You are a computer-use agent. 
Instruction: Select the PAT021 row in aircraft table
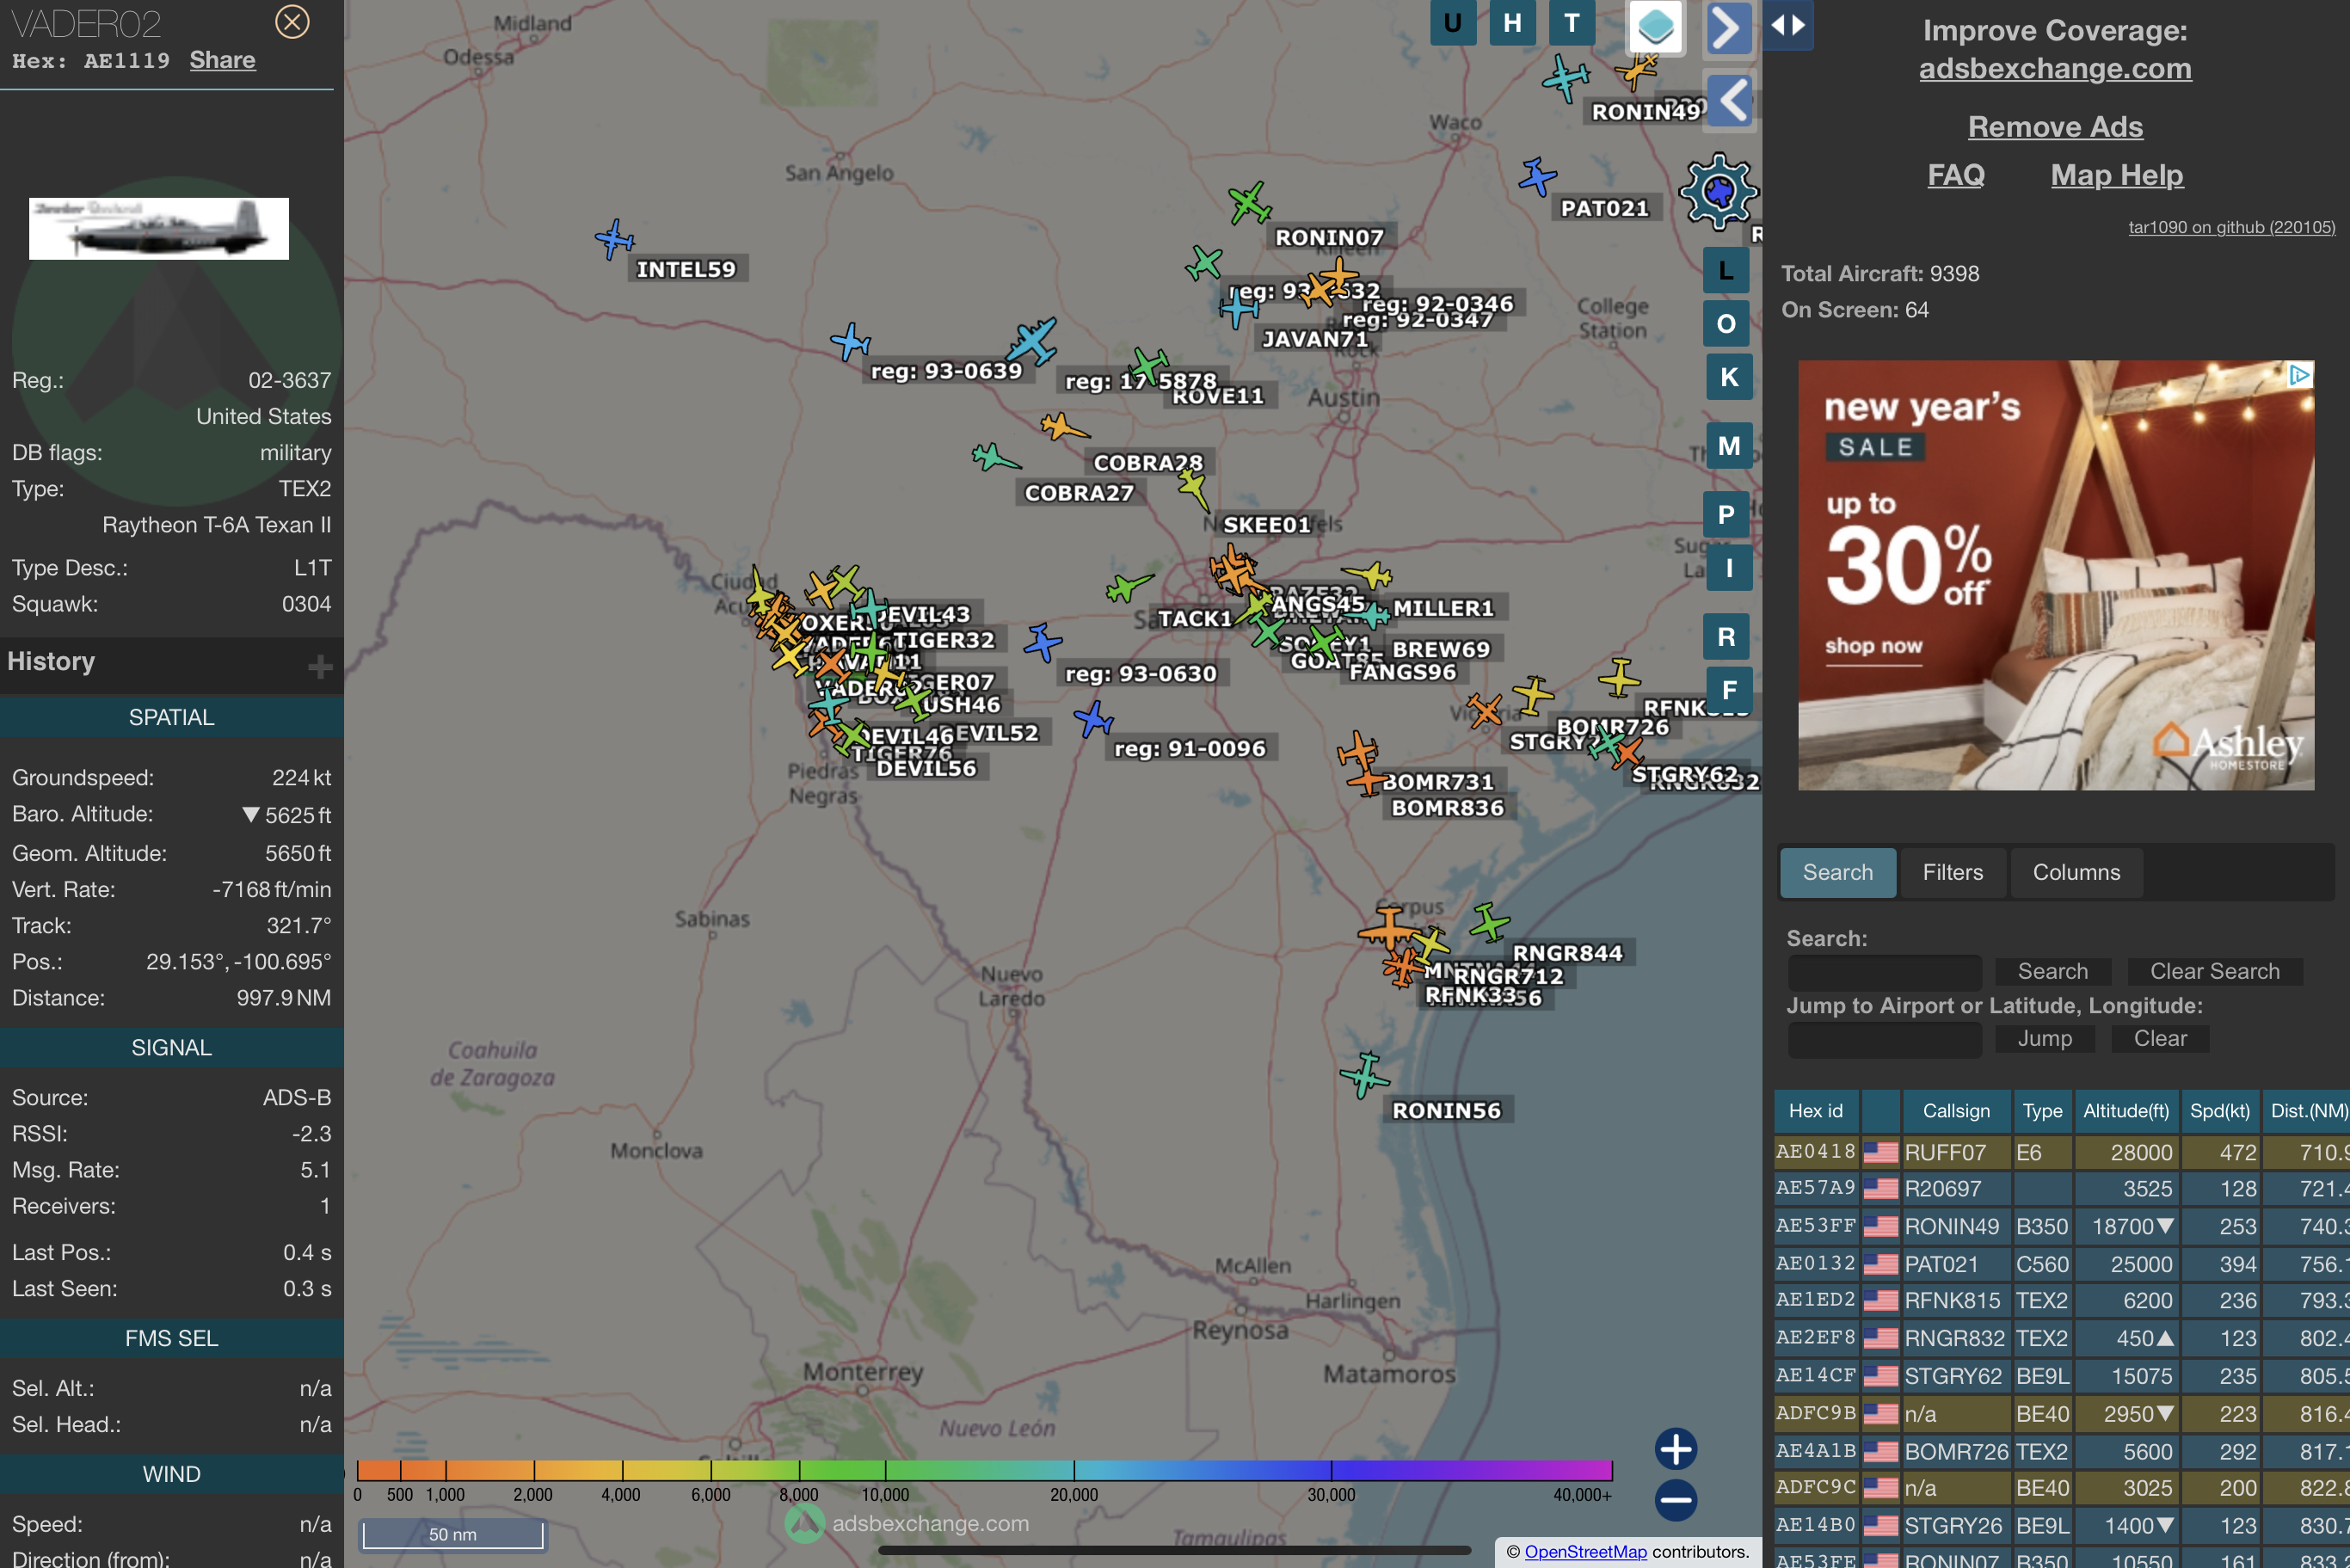2062,1264
